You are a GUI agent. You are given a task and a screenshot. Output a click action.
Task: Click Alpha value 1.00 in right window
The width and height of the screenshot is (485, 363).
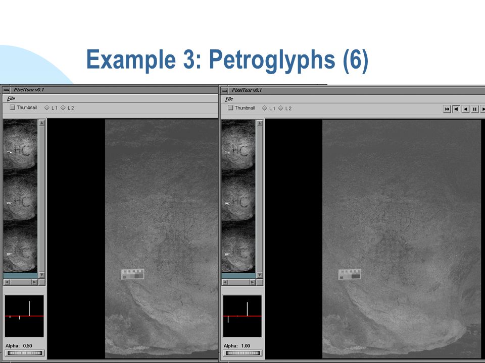coord(246,346)
